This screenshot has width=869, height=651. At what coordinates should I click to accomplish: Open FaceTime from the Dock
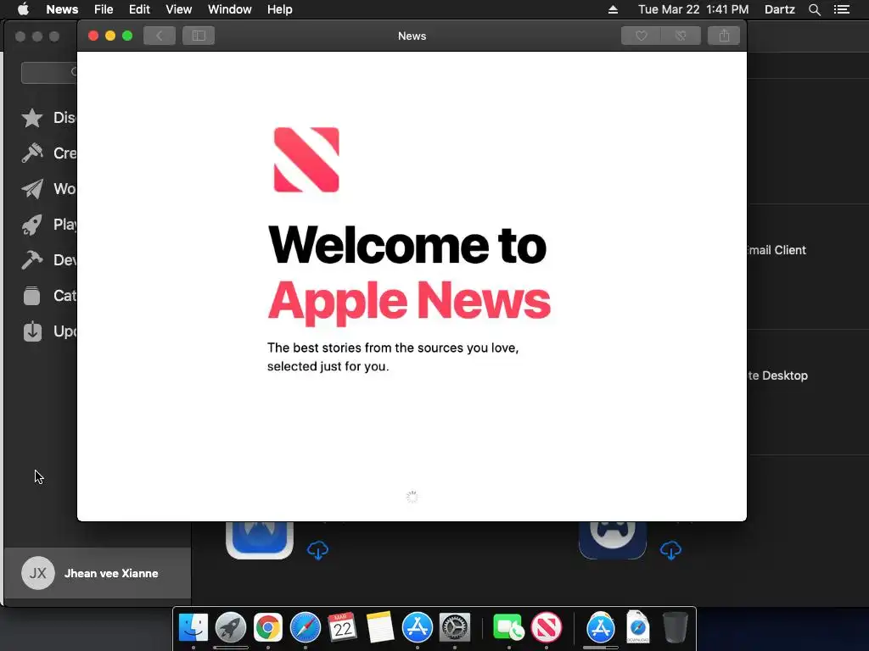pyautogui.click(x=508, y=628)
